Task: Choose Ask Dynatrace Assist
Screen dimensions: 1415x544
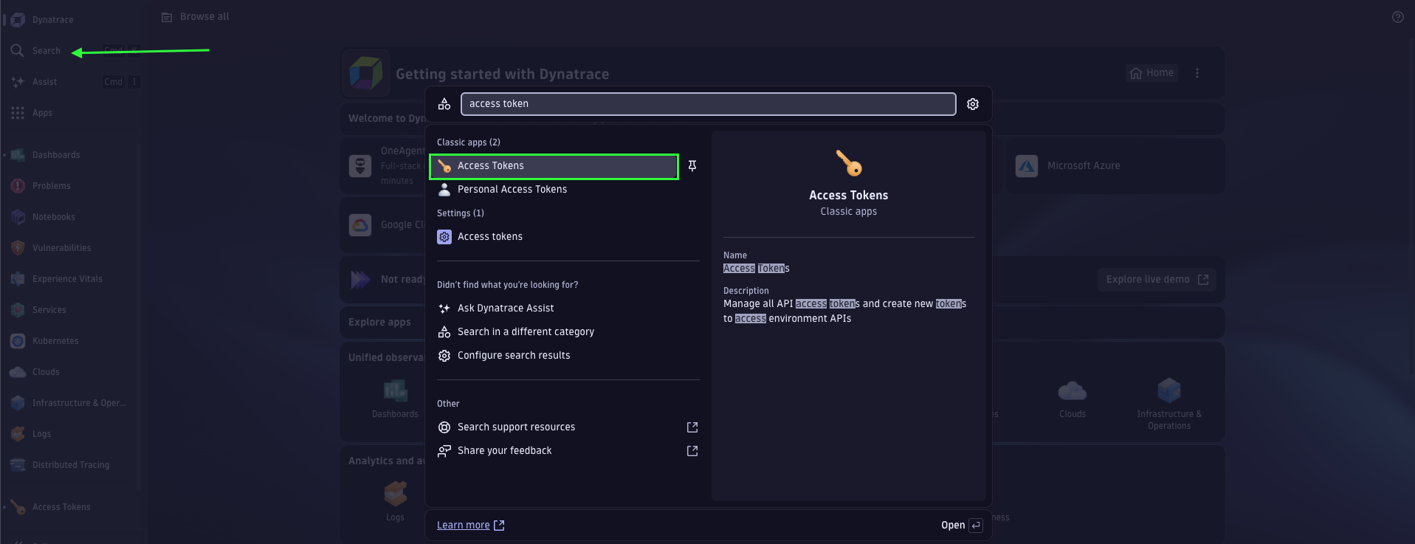Action: point(506,309)
